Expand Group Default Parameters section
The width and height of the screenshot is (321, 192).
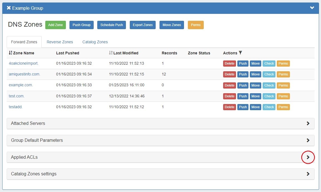[308, 140]
